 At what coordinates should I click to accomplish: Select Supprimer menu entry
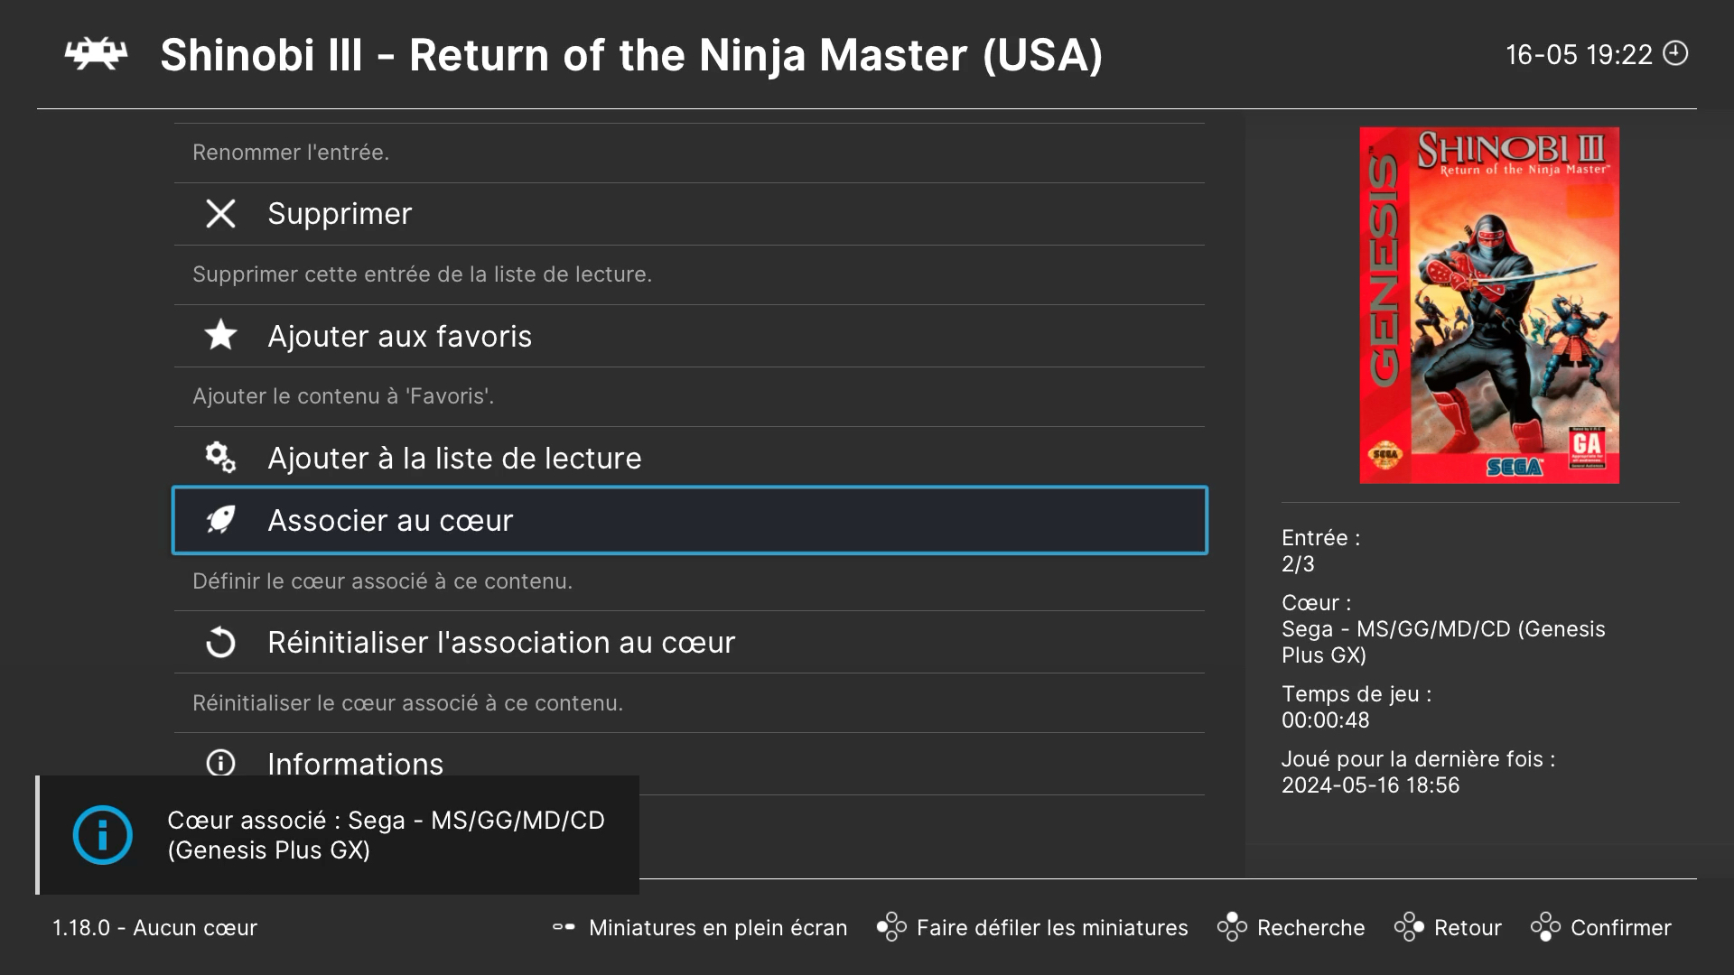340,214
